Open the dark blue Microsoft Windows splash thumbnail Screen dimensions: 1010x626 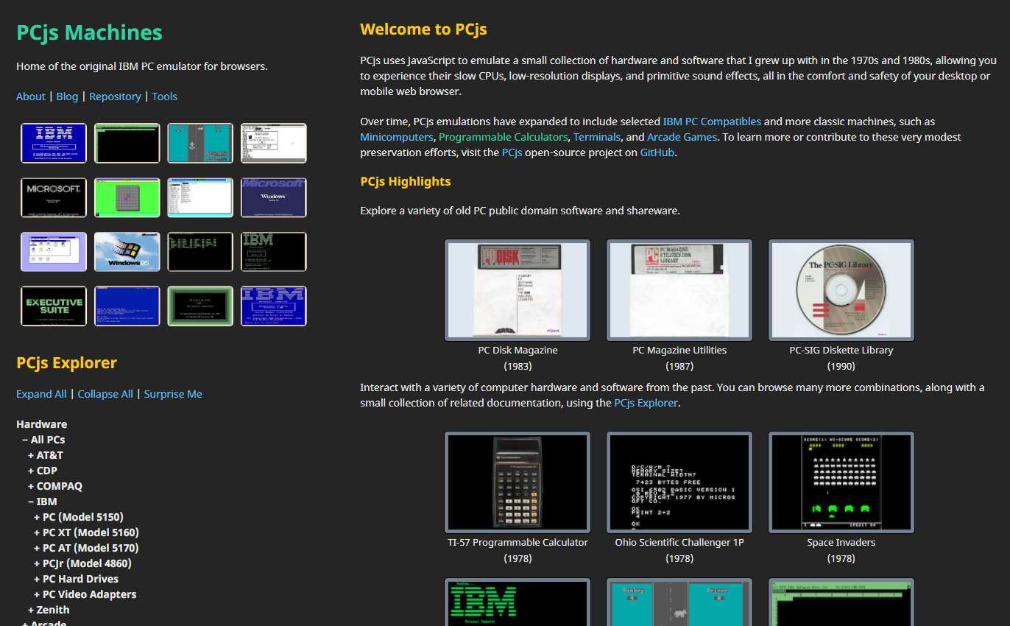pyautogui.click(x=274, y=197)
